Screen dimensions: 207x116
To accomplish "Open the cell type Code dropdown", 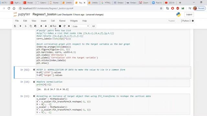I will pos(81,26).
